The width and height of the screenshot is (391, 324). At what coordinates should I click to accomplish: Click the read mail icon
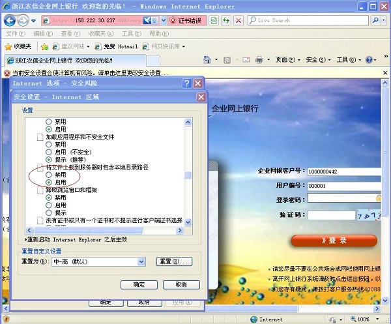246,60
